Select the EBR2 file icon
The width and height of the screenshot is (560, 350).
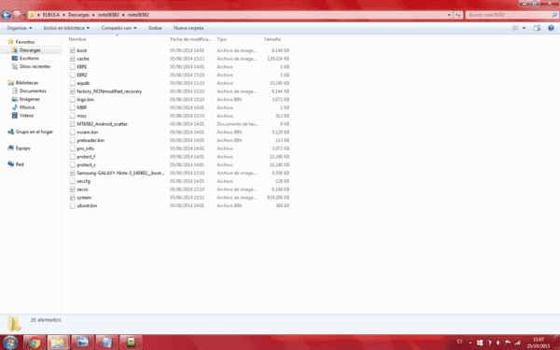[x=72, y=75]
